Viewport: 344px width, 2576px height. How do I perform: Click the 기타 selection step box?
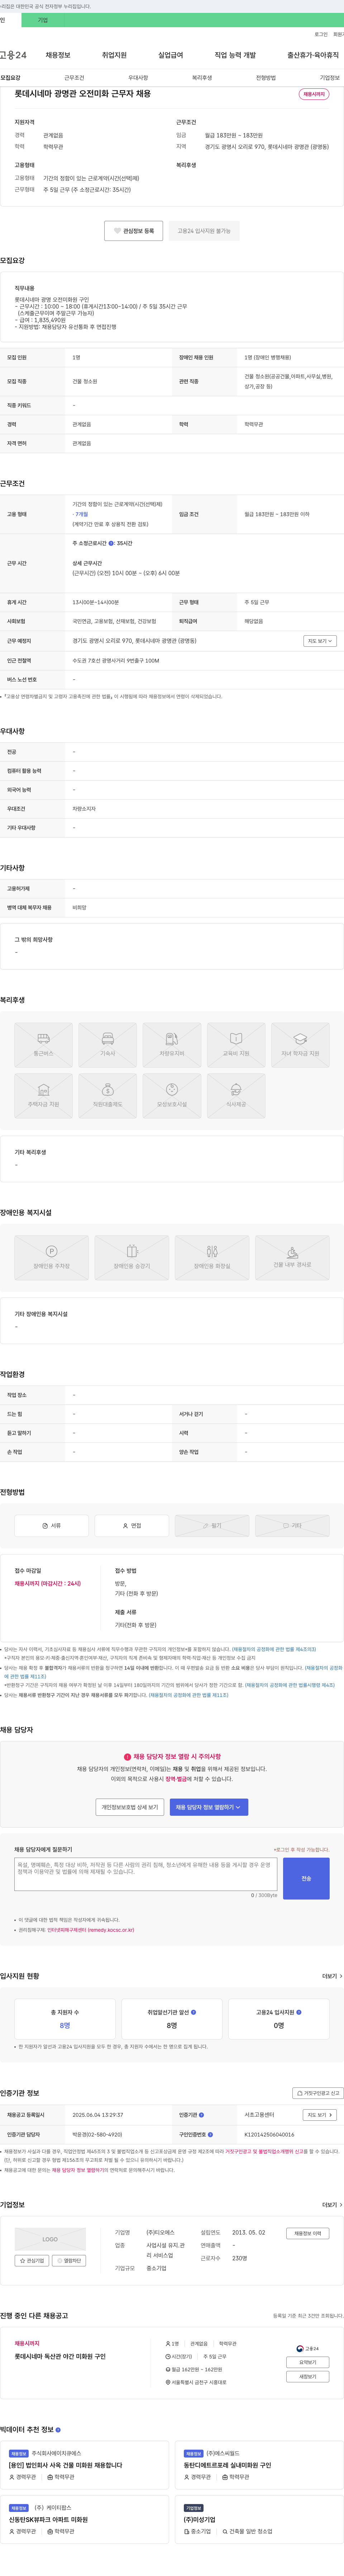tap(292, 1526)
